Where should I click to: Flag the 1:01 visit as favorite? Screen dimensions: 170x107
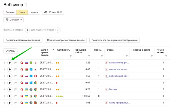16,103
